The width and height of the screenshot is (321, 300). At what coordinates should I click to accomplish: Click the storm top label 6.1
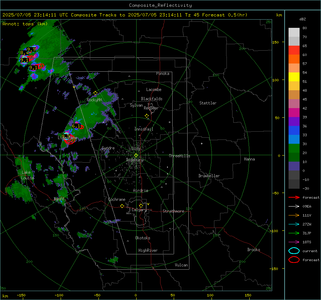(x=76, y=126)
